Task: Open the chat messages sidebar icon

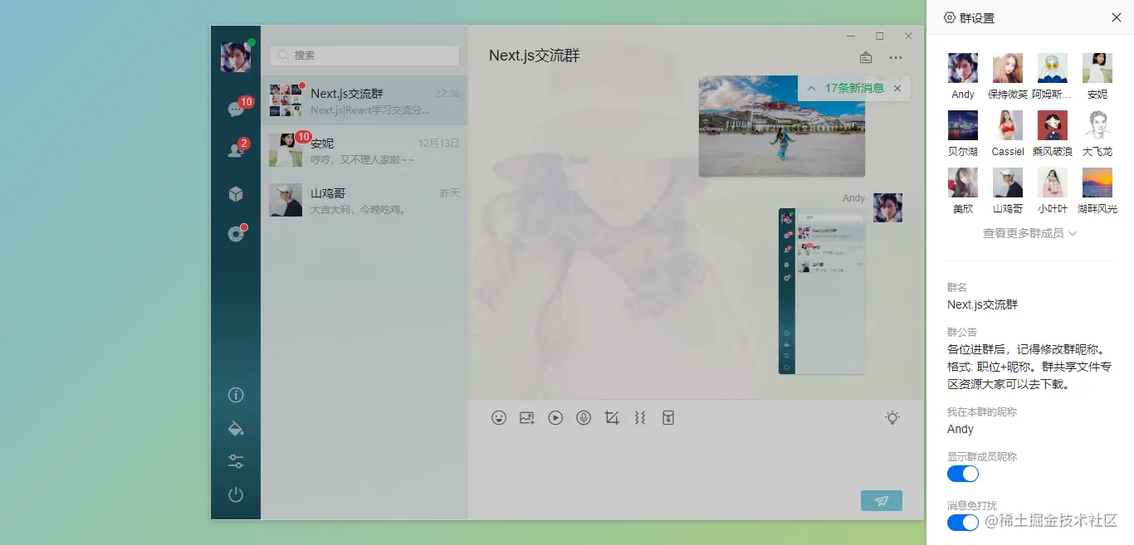Action: (x=236, y=109)
